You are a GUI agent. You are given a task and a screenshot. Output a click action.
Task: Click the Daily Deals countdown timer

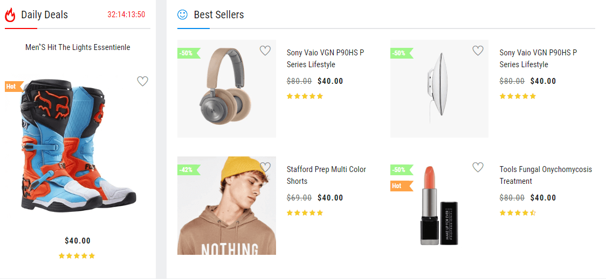point(126,15)
